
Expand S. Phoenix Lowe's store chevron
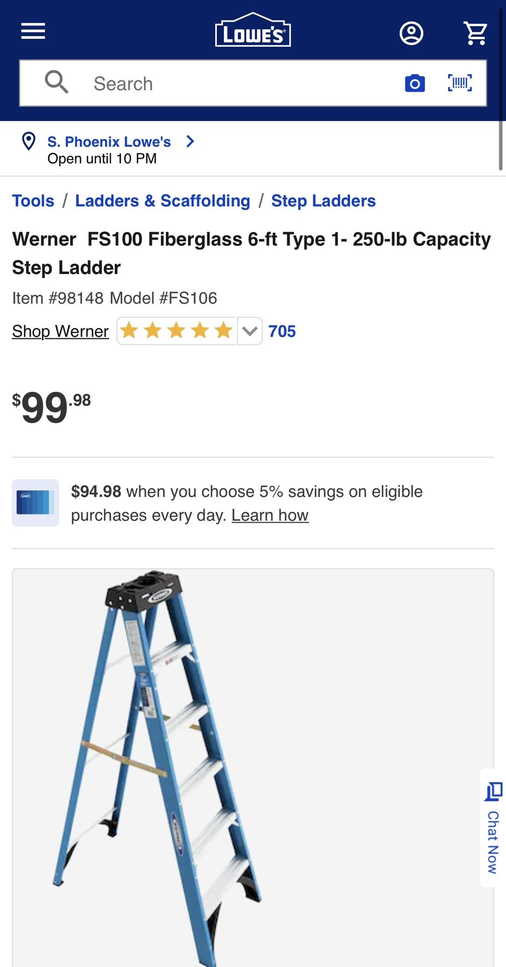click(190, 142)
